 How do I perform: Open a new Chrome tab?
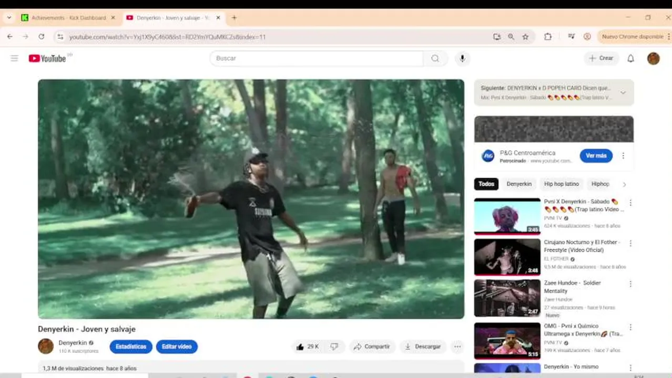[234, 18]
